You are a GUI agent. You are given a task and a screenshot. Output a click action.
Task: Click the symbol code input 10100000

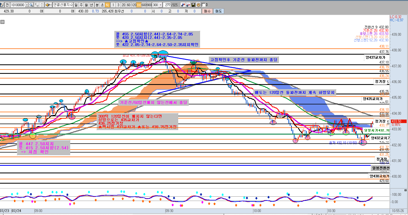[x=17, y=5]
